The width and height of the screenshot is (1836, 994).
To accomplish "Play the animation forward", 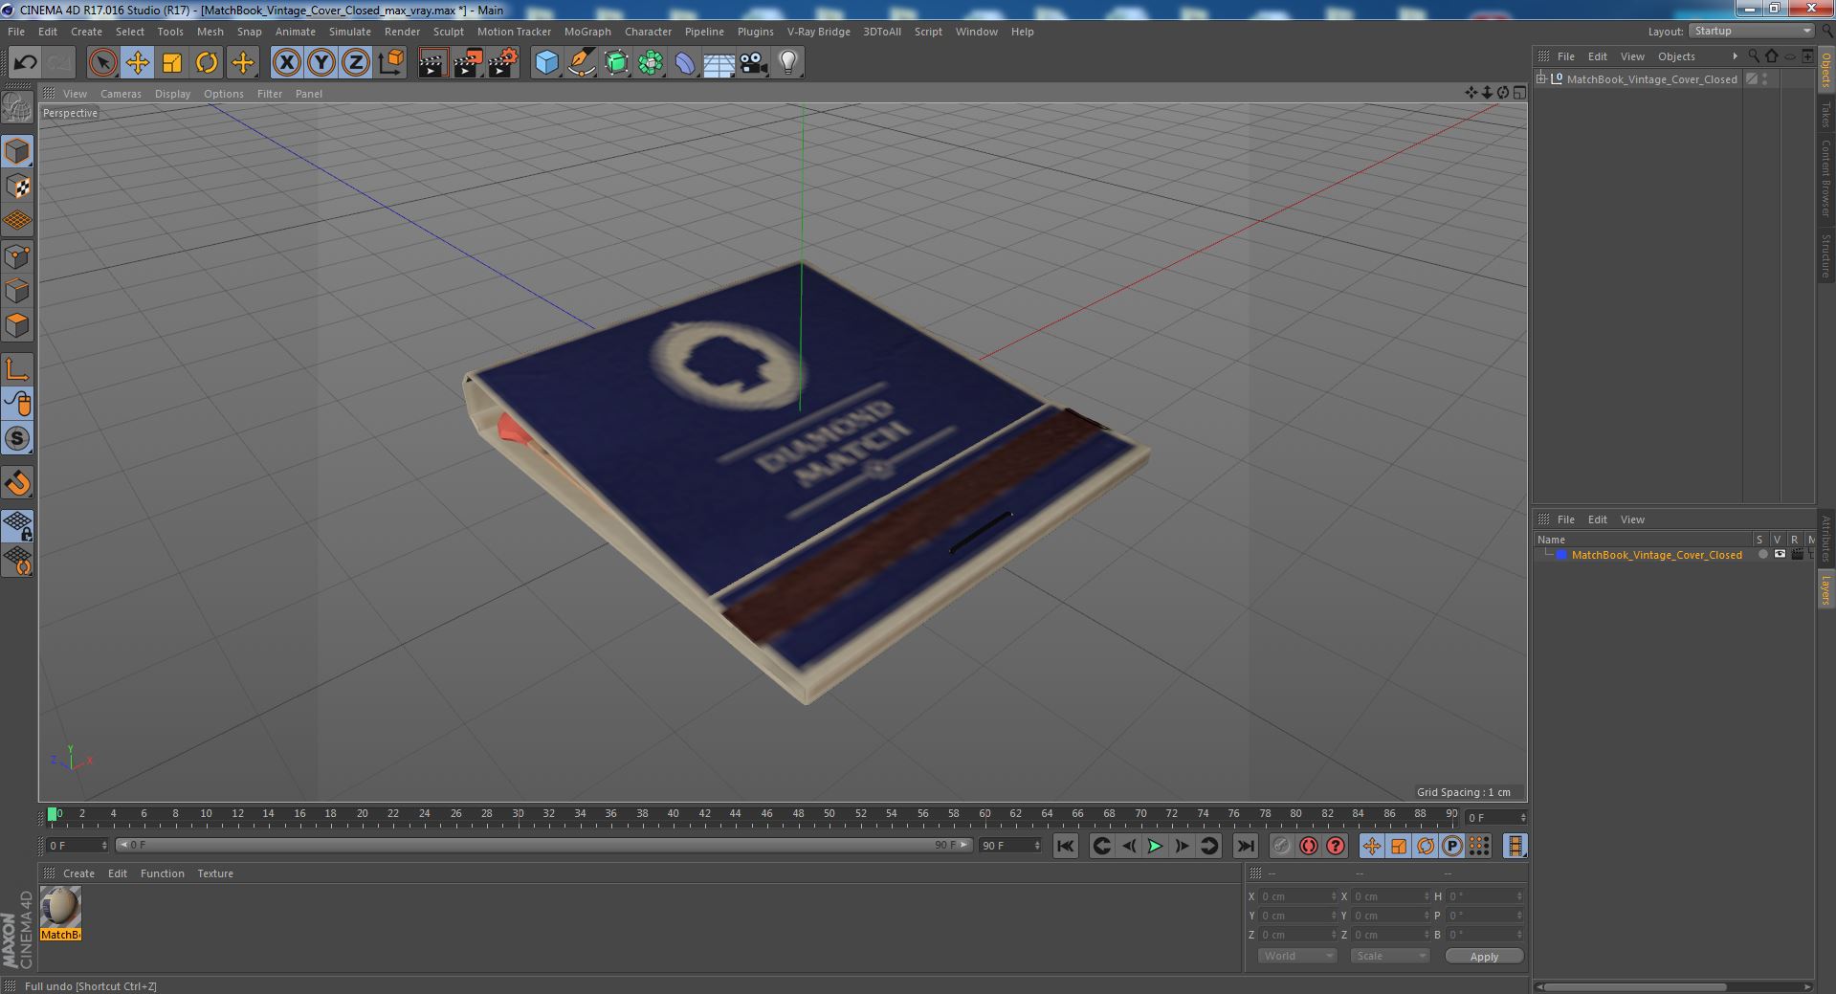I will coord(1155,846).
